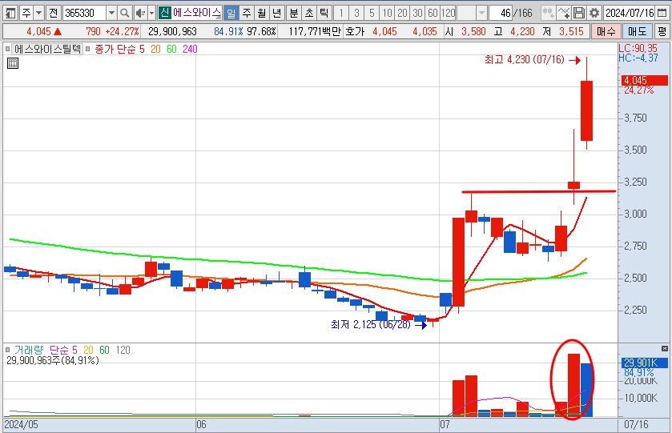The height and width of the screenshot is (433, 672).
Task: Open the calendar date picker icon
Action: tap(662, 14)
